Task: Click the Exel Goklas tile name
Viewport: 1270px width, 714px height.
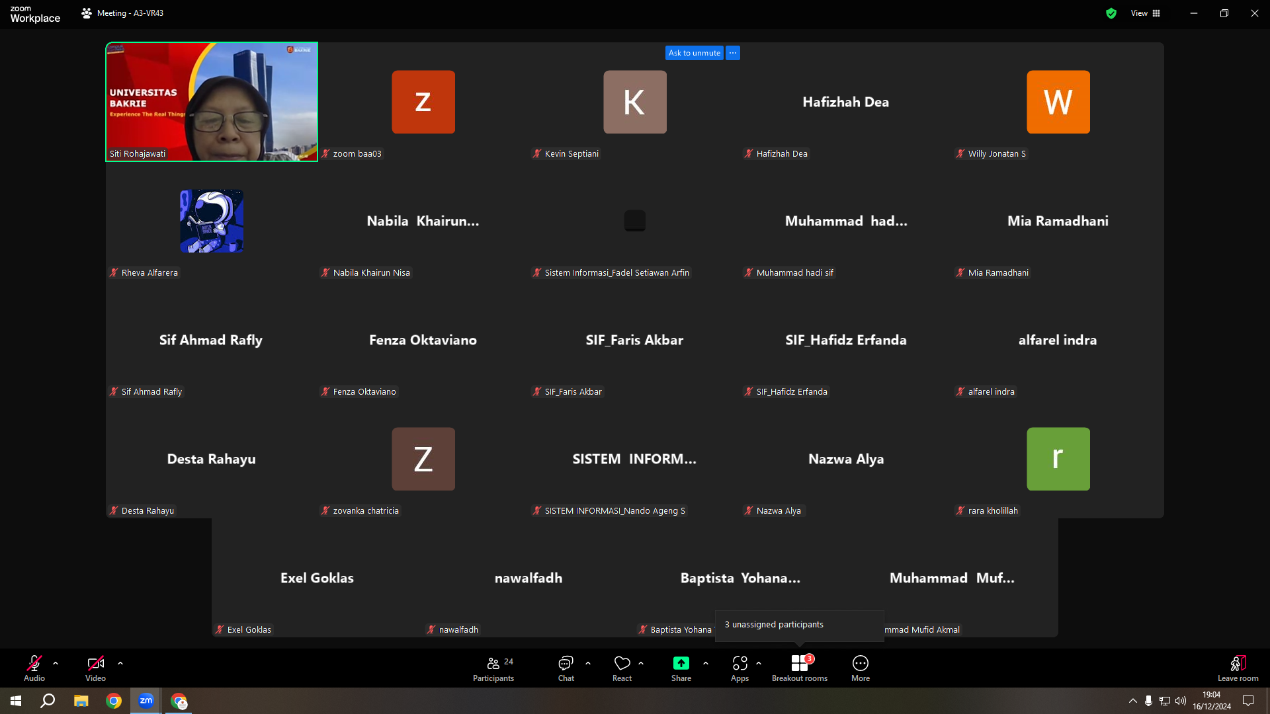Action: (x=317, y=578)
